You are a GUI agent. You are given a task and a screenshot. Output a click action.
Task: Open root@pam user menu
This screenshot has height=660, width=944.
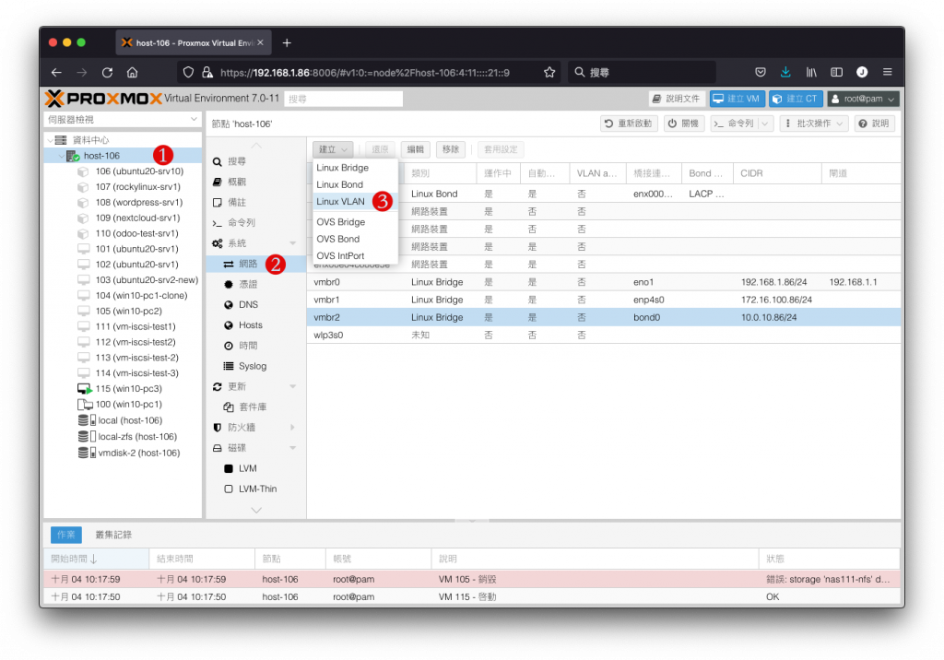(863, 99)
